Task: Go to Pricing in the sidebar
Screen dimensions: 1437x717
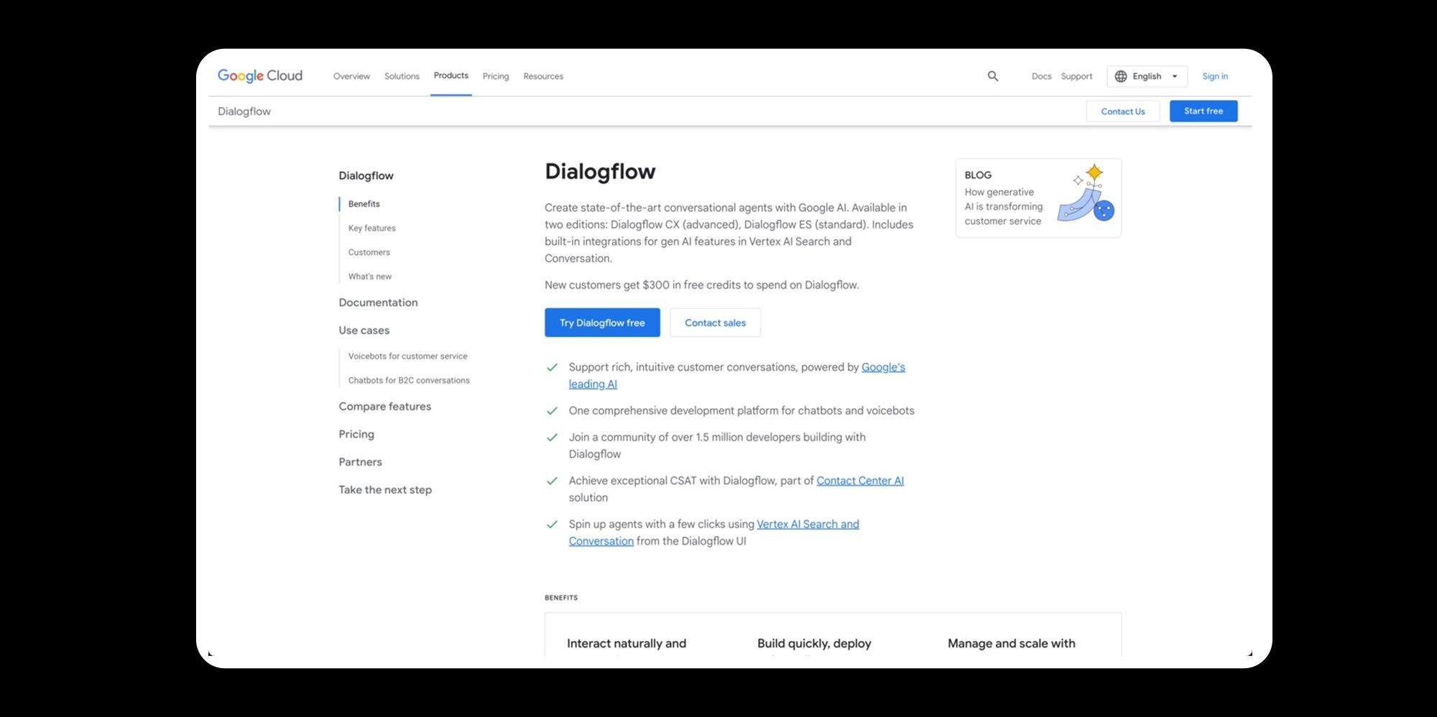Action: tap(356, 434)
